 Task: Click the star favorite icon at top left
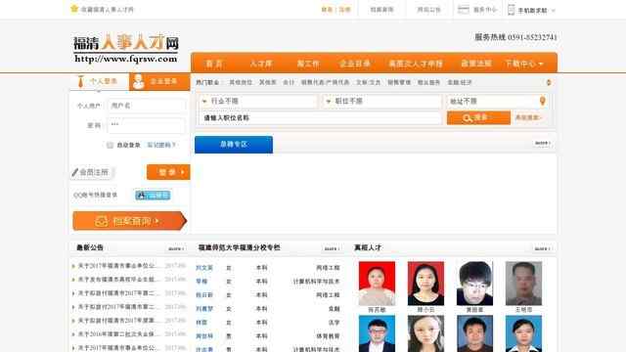tap(74, 9)
